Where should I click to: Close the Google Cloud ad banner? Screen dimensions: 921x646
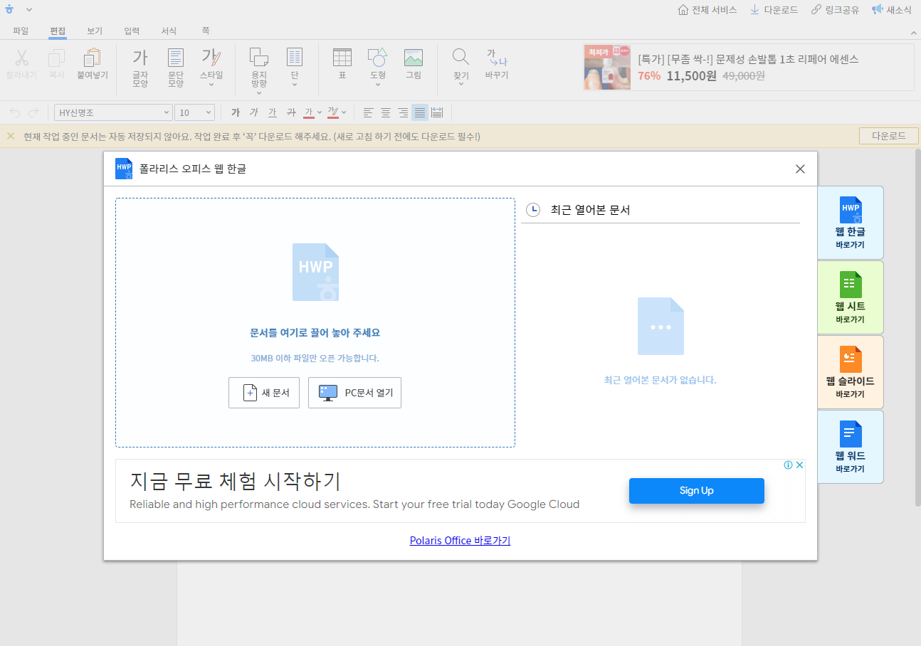tap(799, 465)
